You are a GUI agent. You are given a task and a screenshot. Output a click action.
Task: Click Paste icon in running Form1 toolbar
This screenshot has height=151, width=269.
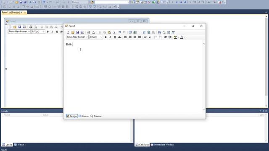tap(109, 32)
